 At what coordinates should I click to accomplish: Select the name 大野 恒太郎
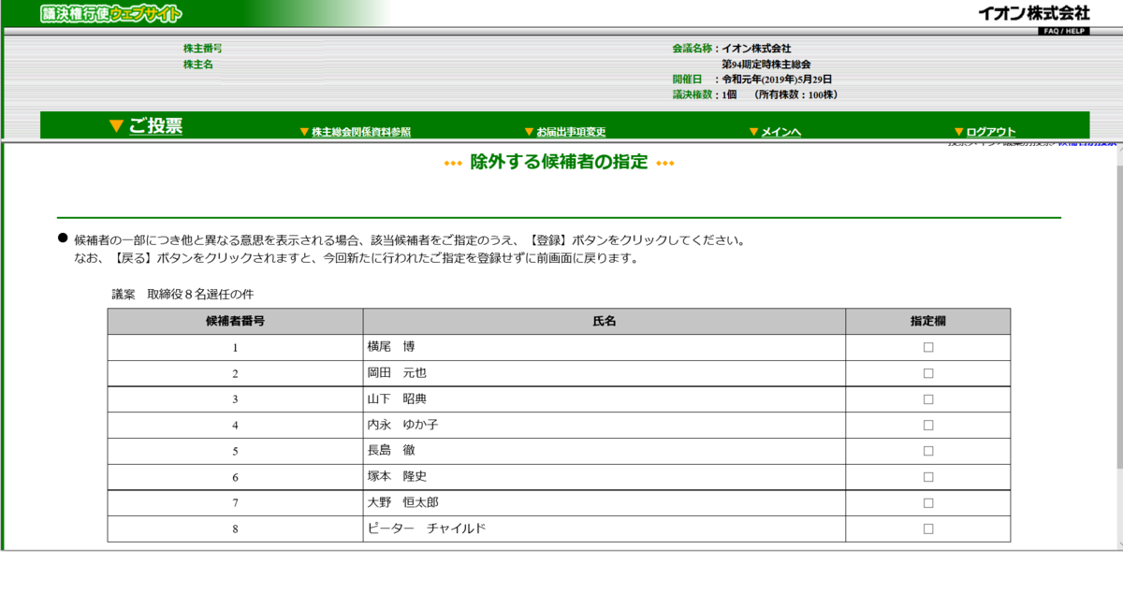pos(402,502)
